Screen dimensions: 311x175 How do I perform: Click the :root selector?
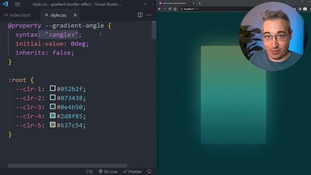coord(17,80)
